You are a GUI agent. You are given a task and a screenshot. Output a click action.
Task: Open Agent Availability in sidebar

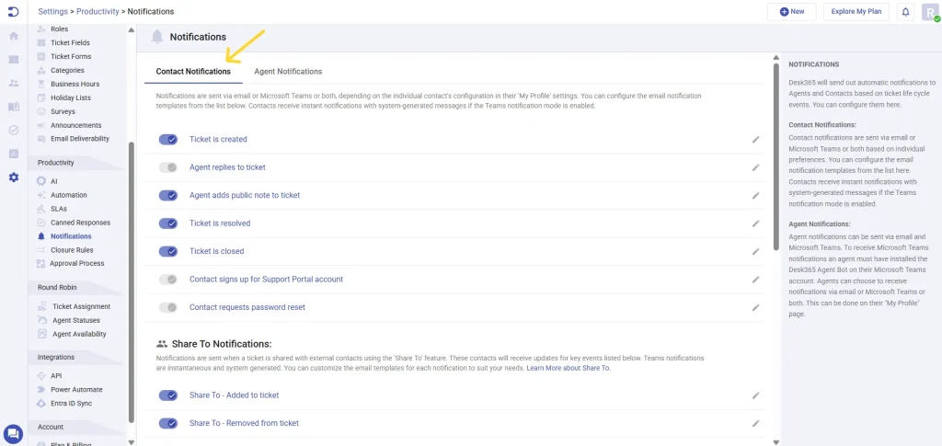(x=79, y=335)
